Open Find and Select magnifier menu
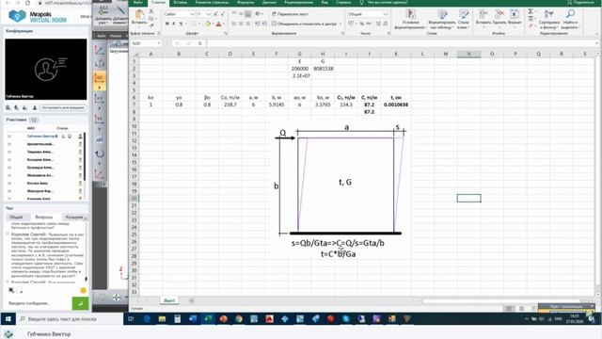The image size is (602, 339). click(x=570, y=20)
